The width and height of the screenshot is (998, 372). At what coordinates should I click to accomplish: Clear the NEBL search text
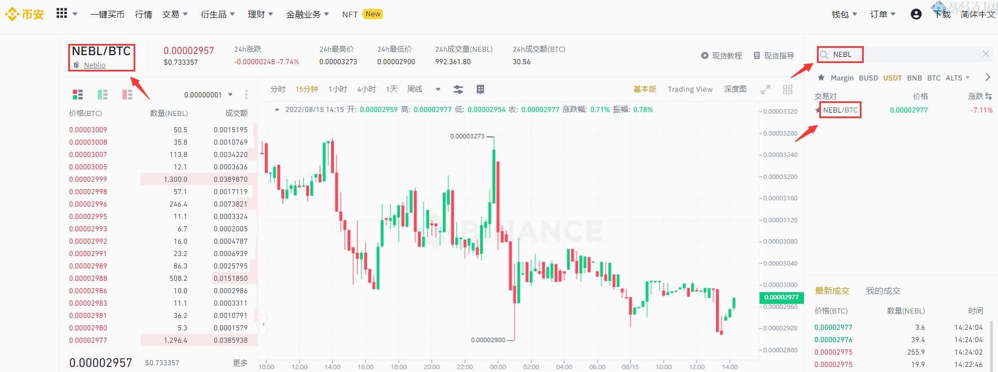pyautogui.click(x=986, y=54)
